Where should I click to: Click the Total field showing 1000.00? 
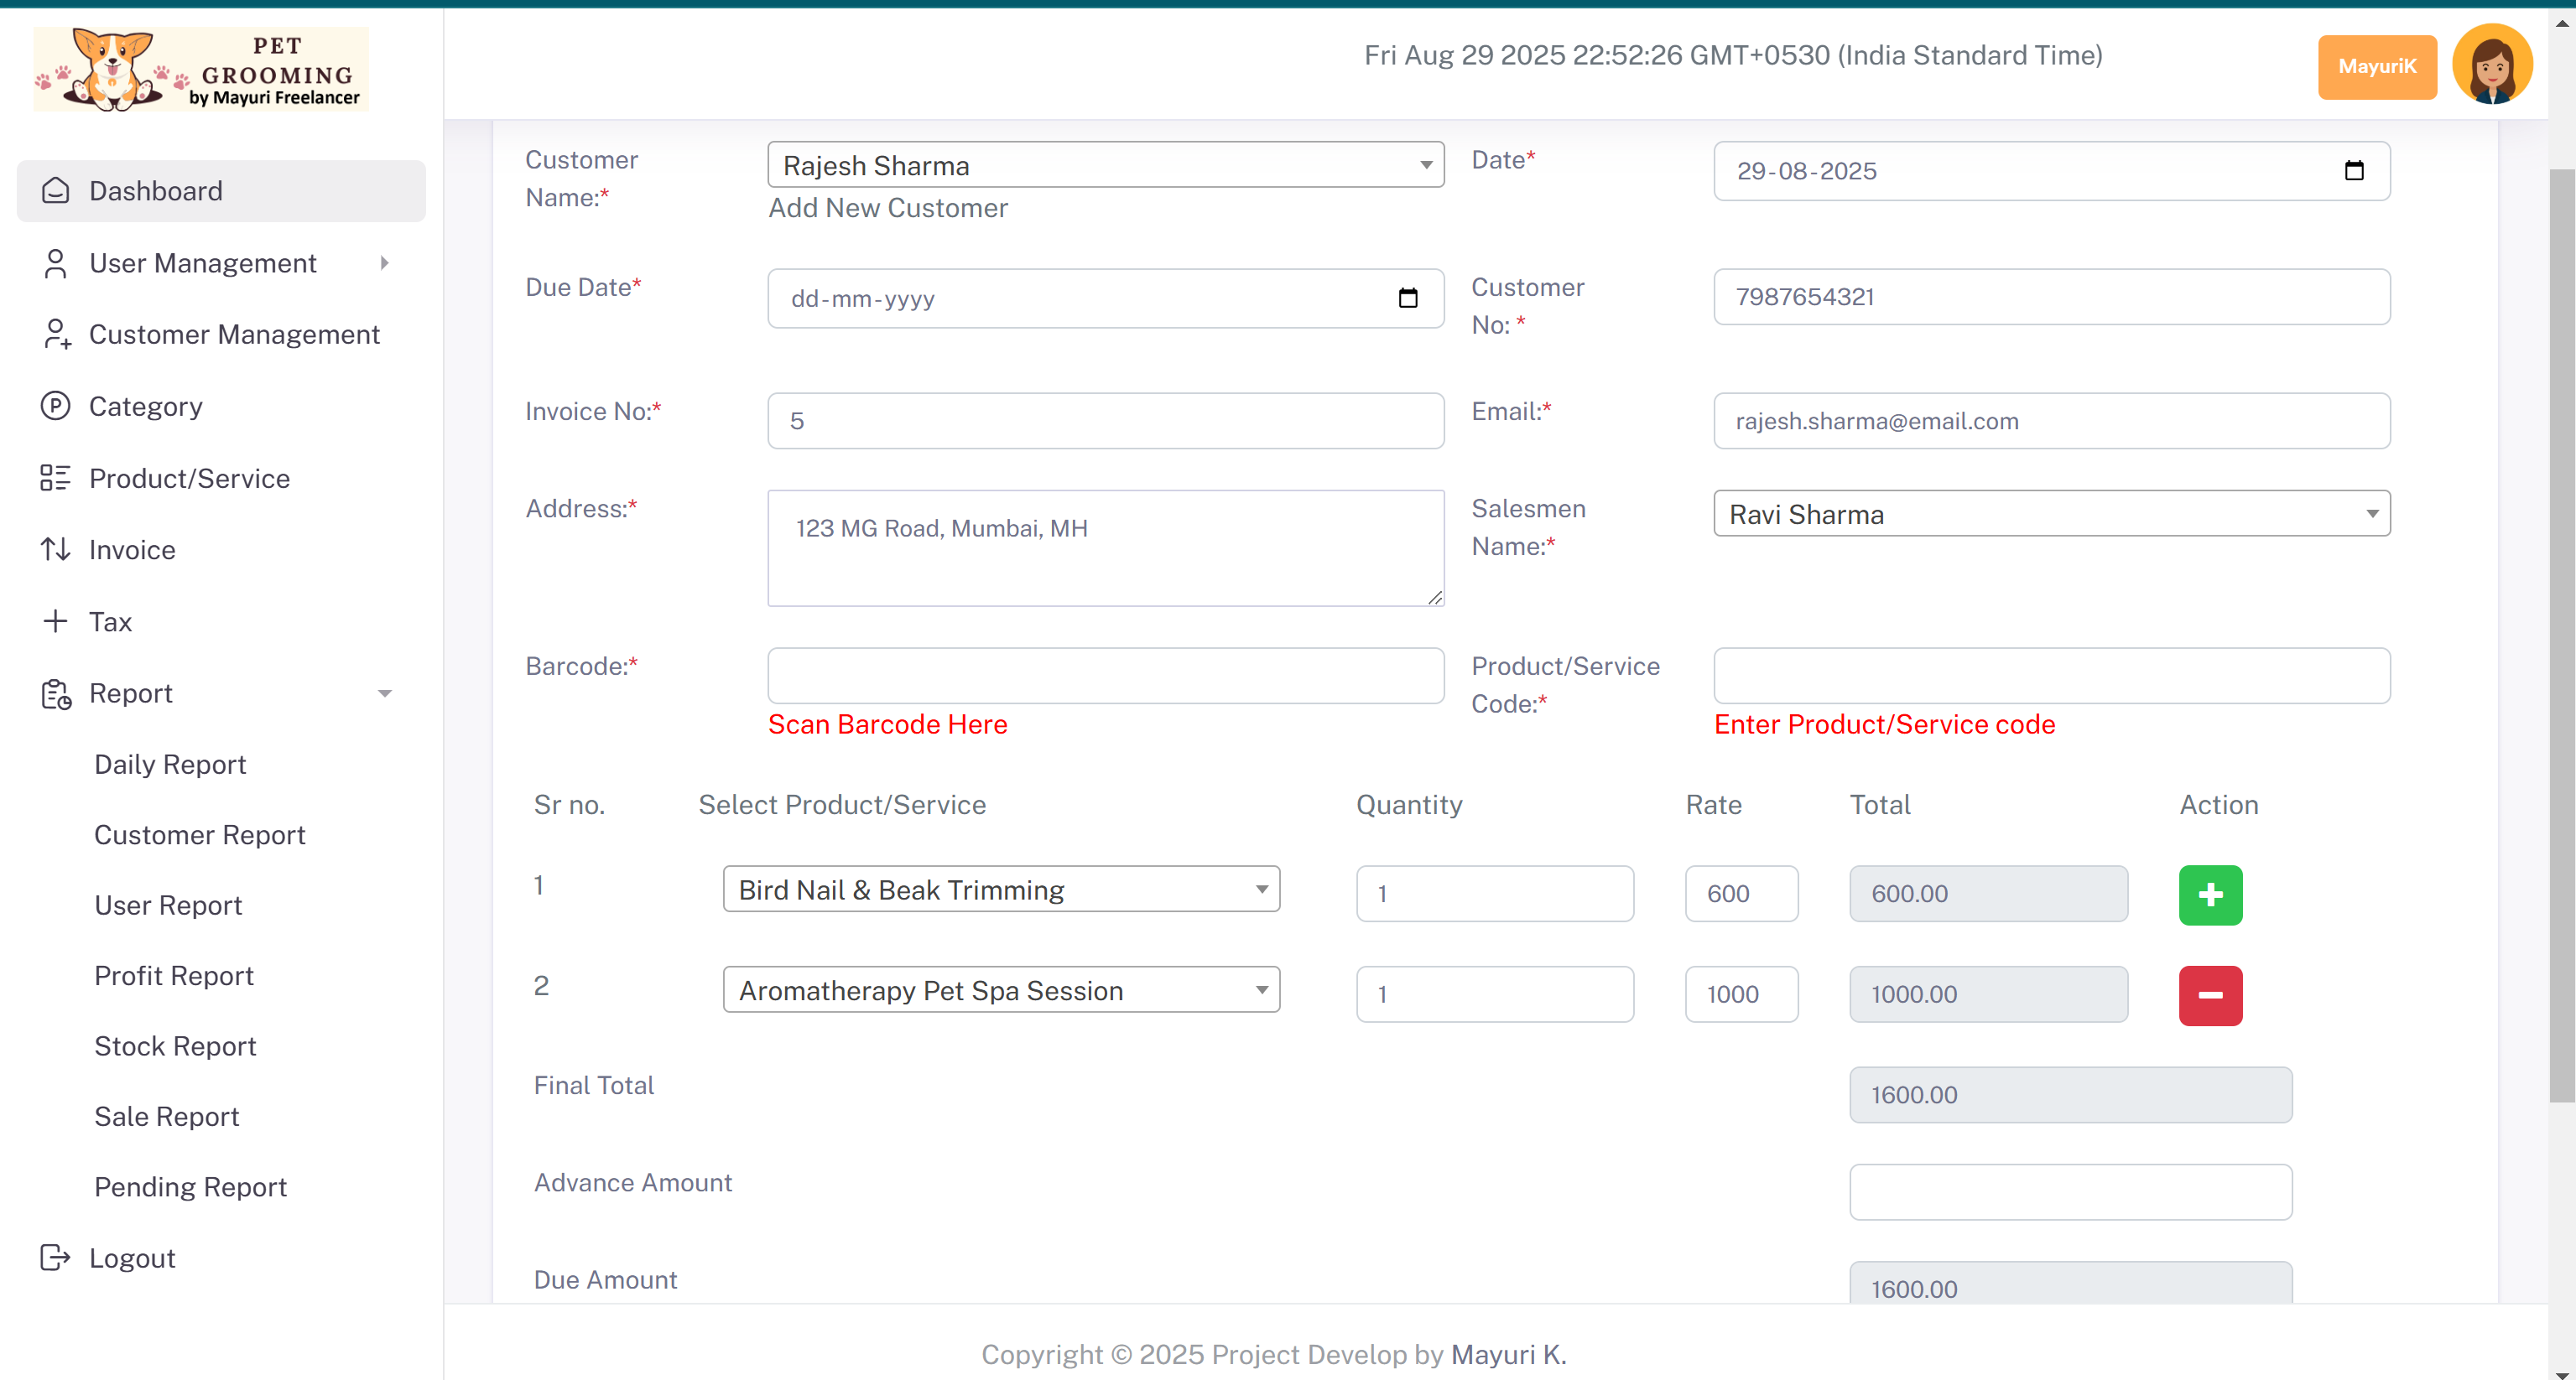pyautogui.click(x=1988, y=994)
